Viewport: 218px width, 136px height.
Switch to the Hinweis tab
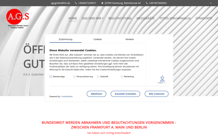click(x=130, y=40)
